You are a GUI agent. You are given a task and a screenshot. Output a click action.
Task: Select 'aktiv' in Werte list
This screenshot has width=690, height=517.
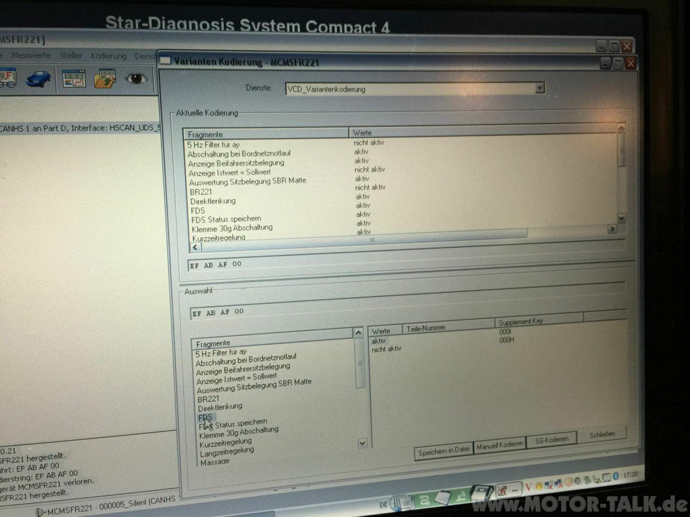pyautogui.click(x=378, y=340)
